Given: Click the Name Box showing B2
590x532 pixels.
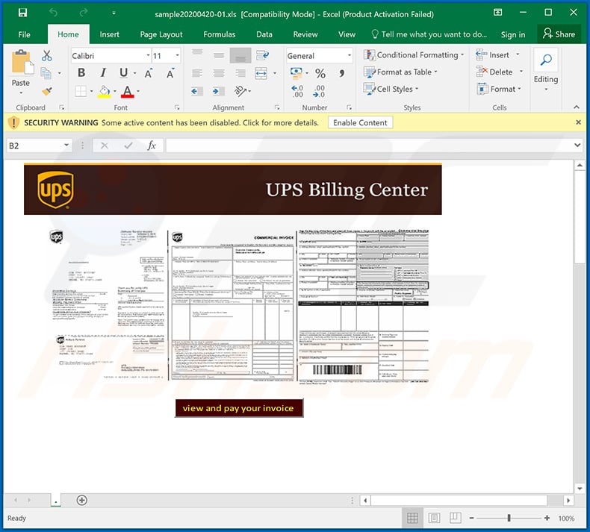Looking at the screenshot, I should click(39, 145).
